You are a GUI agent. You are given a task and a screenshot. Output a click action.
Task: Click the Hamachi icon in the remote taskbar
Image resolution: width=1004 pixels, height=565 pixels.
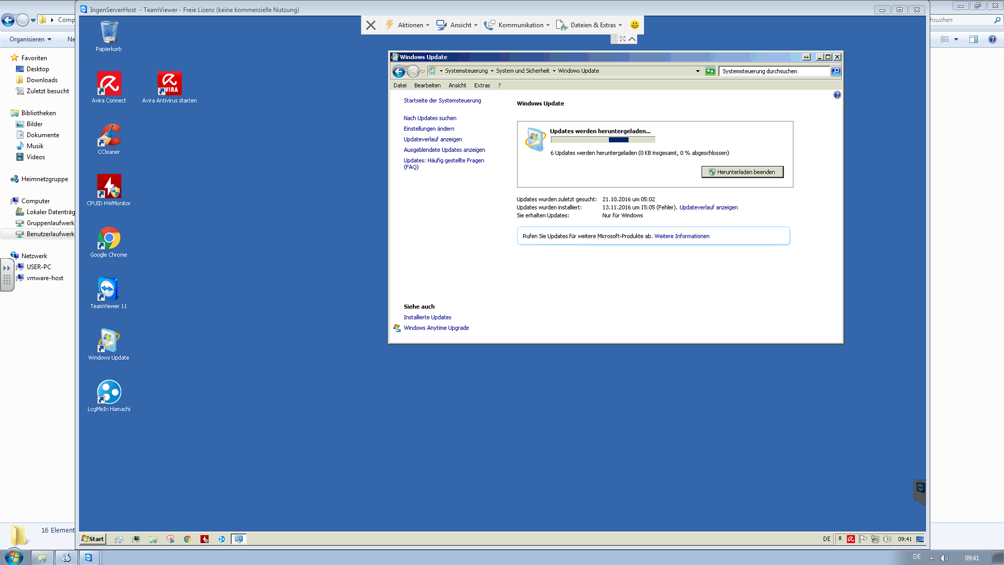[222, 539]
